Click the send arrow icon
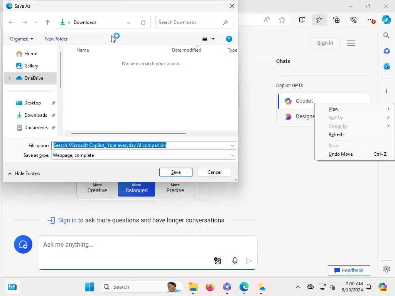 click(x=249, y=261)
